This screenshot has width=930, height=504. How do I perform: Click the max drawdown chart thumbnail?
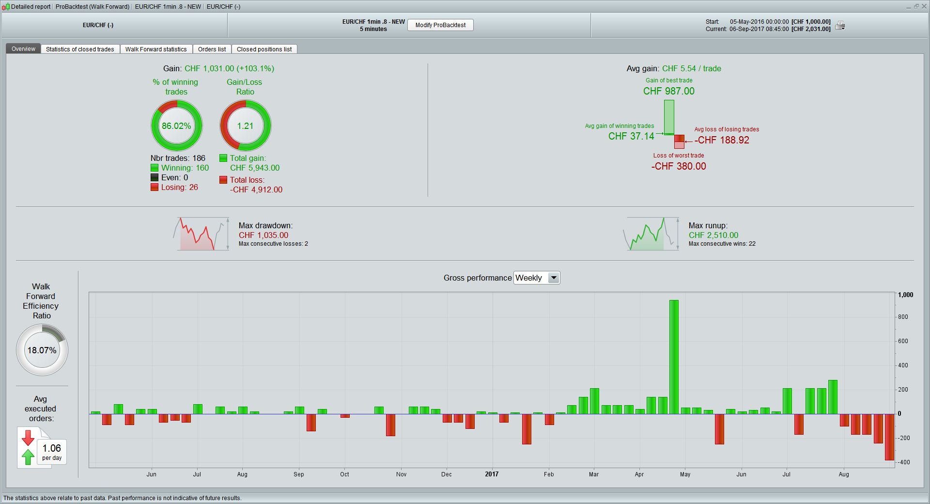point(201,234)
